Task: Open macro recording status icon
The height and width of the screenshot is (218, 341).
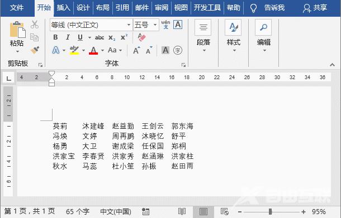Action: 145,211
